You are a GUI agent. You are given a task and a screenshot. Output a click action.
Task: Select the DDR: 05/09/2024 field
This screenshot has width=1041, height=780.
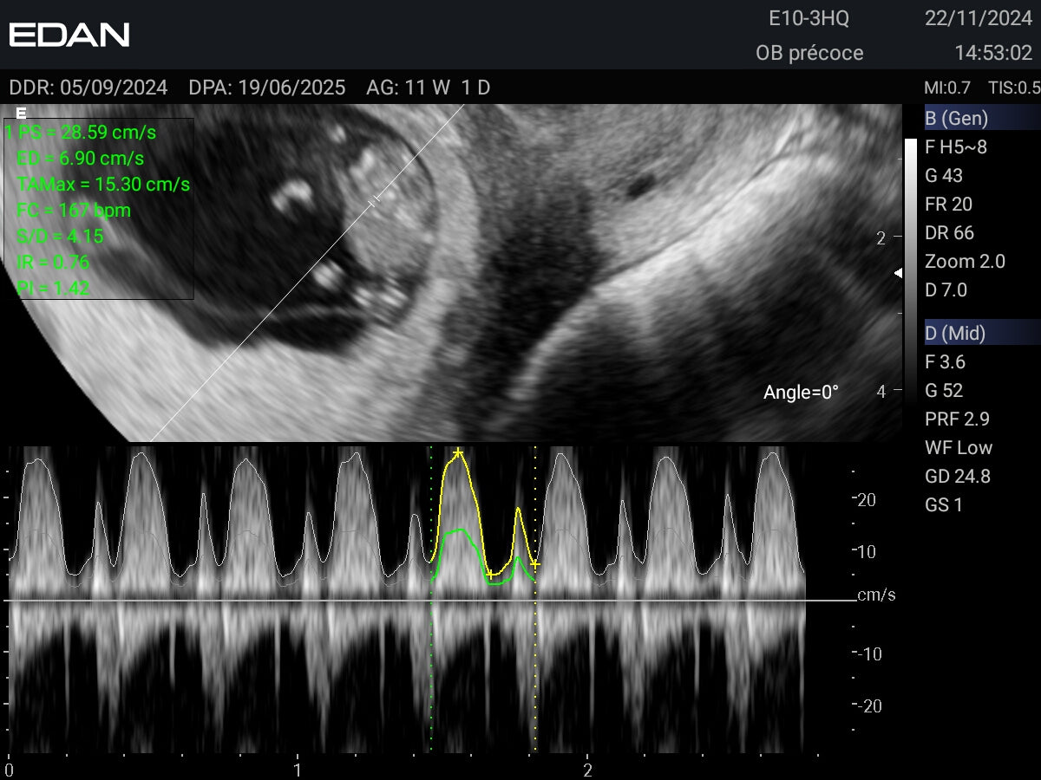click(x=88, y=88)
